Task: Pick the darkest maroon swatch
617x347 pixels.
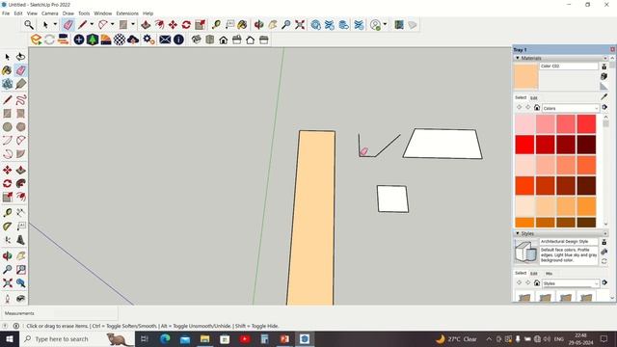Action: tap(586, 145)
